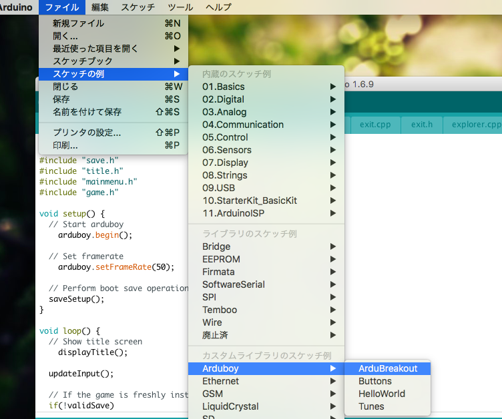502x419 pixels.
Task: Open the HelloWorld example sketch
Action: coord(387,394)
